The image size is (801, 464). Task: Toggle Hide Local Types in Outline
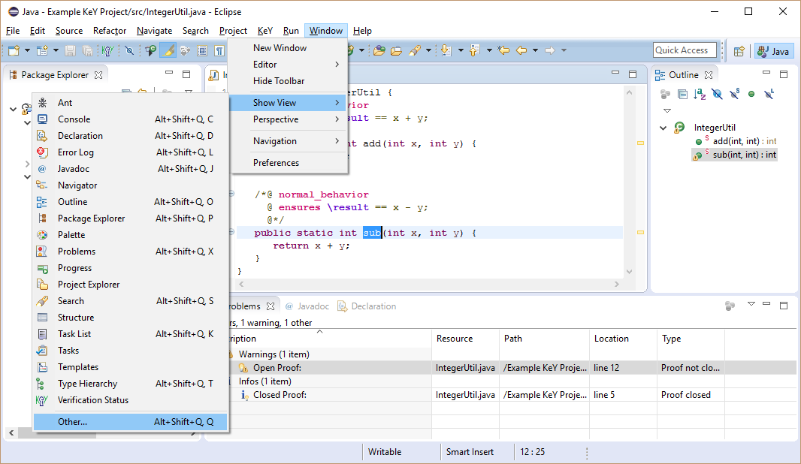pyautogui.click(x=769, y=94)
